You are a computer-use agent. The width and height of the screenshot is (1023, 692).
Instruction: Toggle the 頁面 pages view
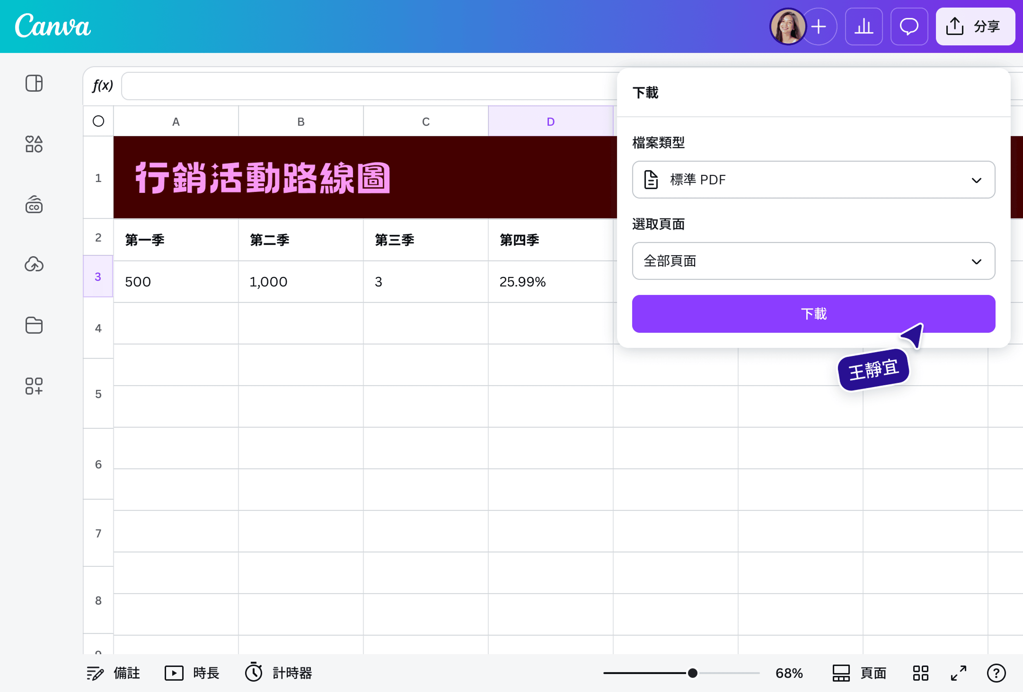coord(859,673)
